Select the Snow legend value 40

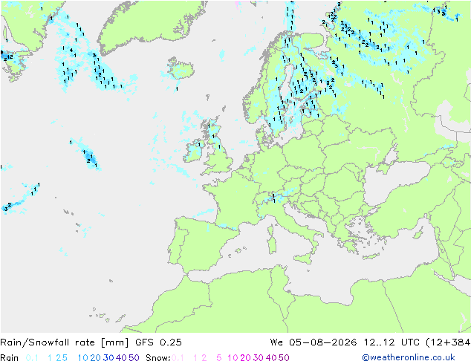point(271,358)
